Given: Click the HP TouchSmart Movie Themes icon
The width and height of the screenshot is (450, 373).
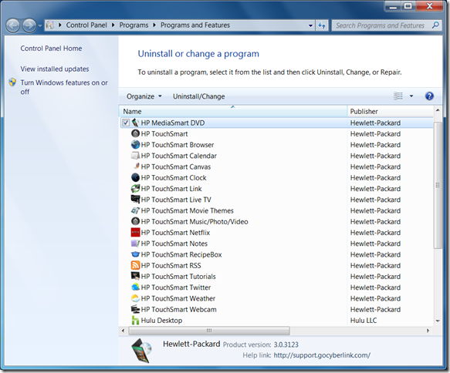Looking at the screenshot, I should point(135,210).
